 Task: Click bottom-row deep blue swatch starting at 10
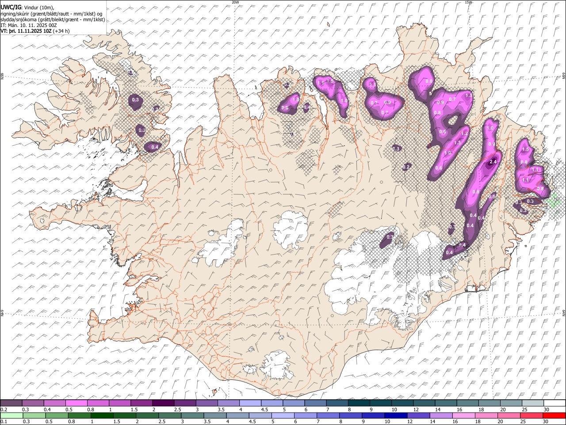point(396,415)
